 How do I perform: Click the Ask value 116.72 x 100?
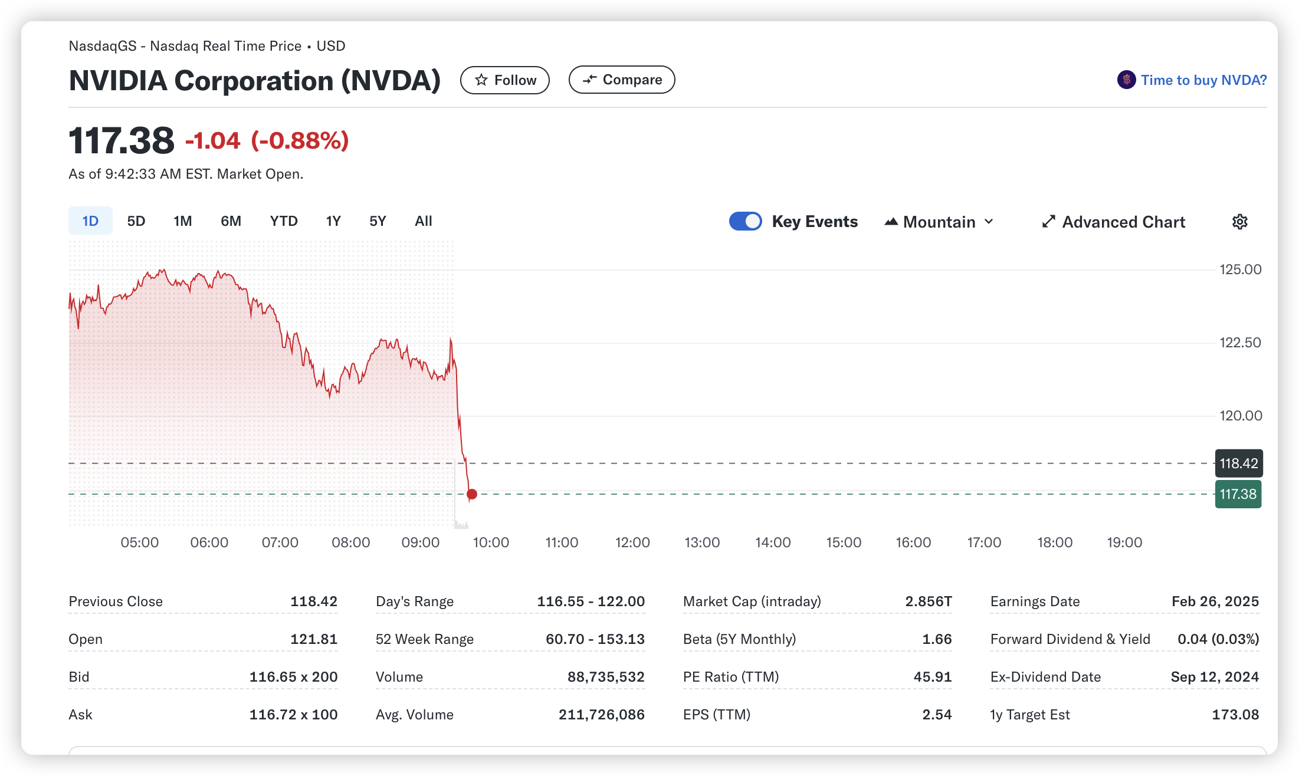tap(293, 715)
